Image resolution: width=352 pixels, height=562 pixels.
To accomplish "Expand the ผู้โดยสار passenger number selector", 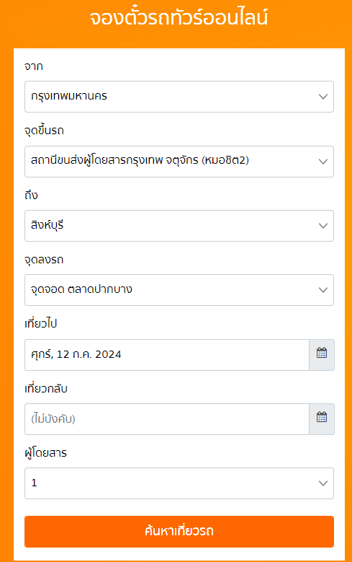I will (179, 483).
